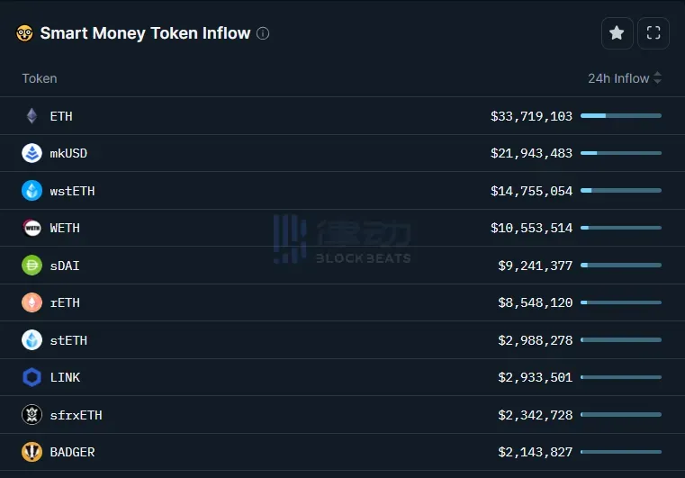Click the Token column header
The image size is (685, 478).
40,78
